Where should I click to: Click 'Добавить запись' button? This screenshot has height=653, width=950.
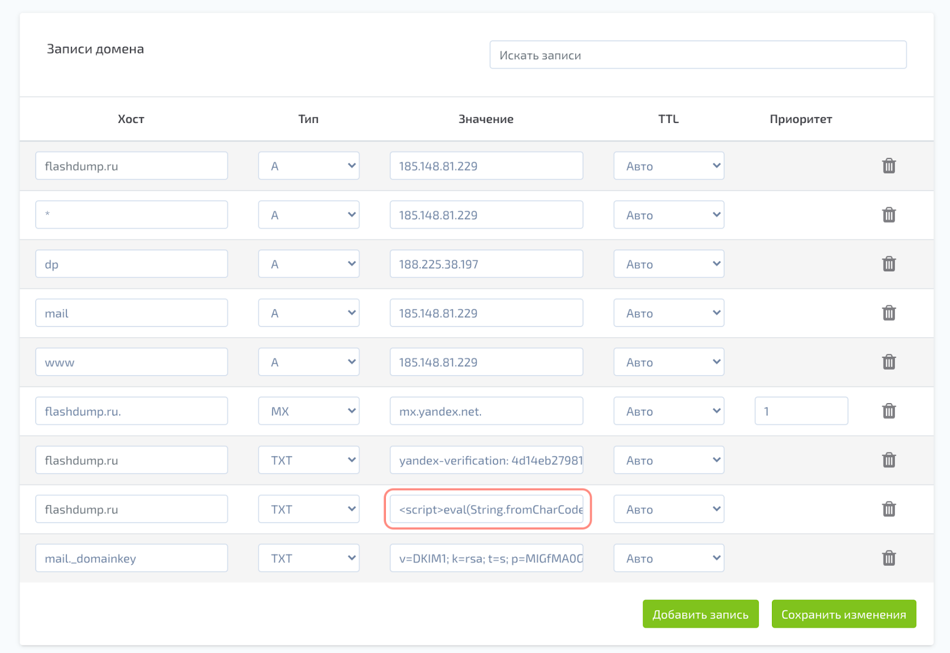point(701,614)
